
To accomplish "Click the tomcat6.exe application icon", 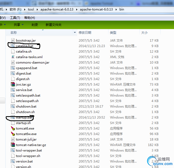I will 13,128.
